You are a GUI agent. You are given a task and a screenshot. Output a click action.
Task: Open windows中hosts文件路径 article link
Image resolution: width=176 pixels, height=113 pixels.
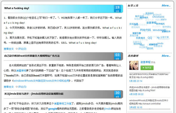click(41, 81)
